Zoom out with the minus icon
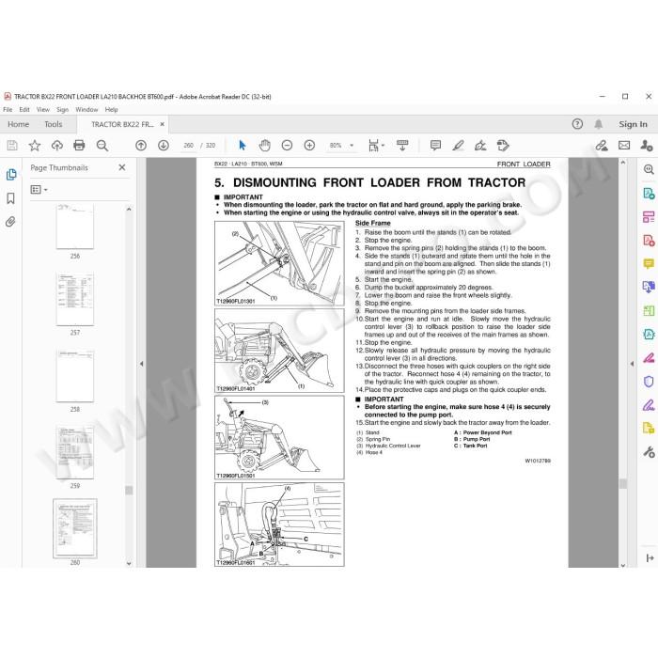 pyautogui.click(x=287, y=145)
